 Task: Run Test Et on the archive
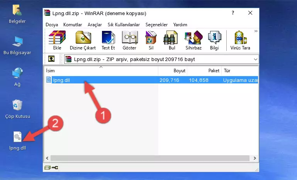[108, 40]
